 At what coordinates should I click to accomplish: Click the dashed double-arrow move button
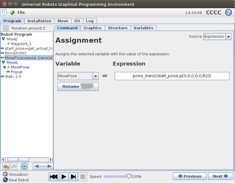coord(43,166)
